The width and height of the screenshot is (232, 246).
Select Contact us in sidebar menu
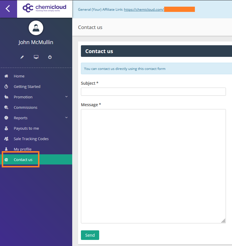tap(23, 160)
